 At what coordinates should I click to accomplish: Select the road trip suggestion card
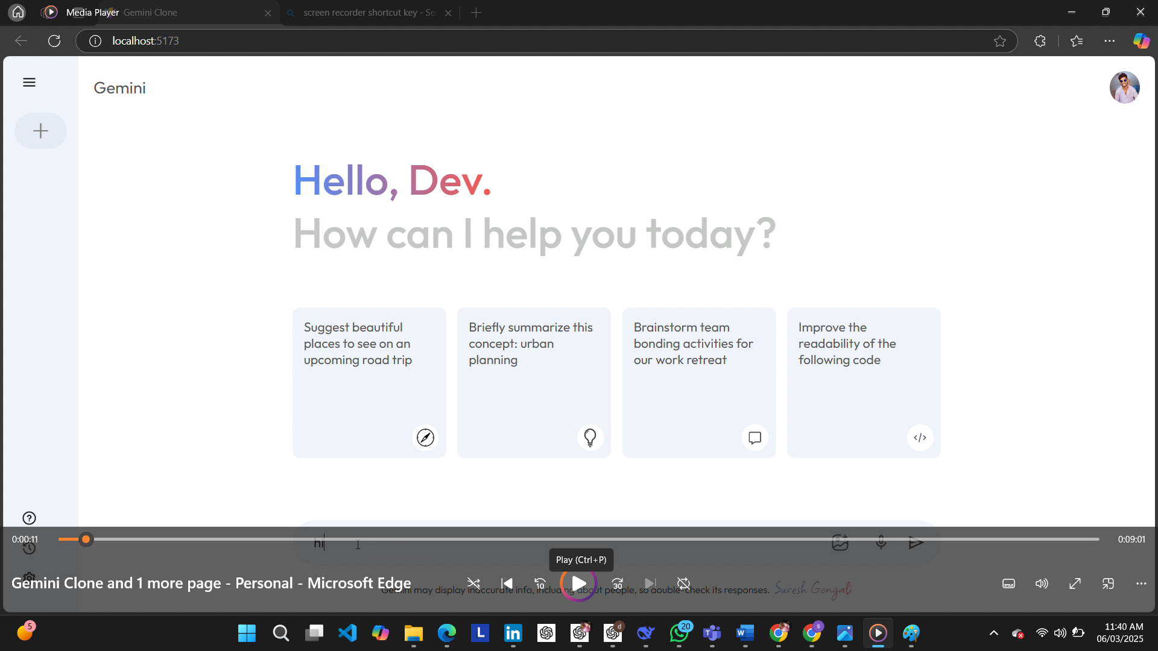click(369, 383)
